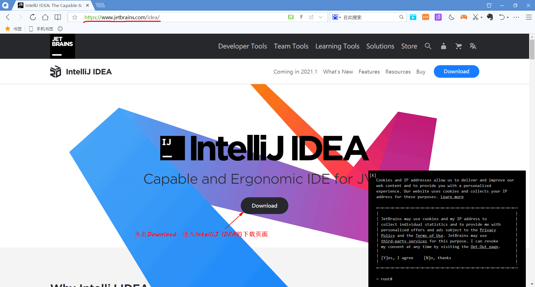Click the search magnifier in the search box
The width and height of the screenshot is (535, 287).
coord(401,17)
